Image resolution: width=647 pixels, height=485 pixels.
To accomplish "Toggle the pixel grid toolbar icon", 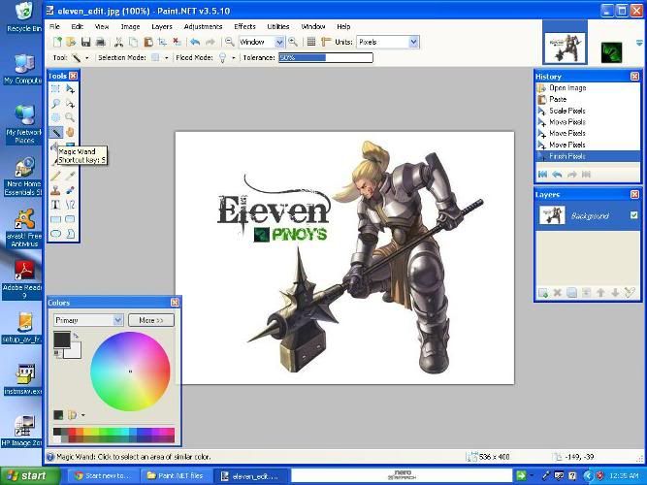I will tap(311, 42).
